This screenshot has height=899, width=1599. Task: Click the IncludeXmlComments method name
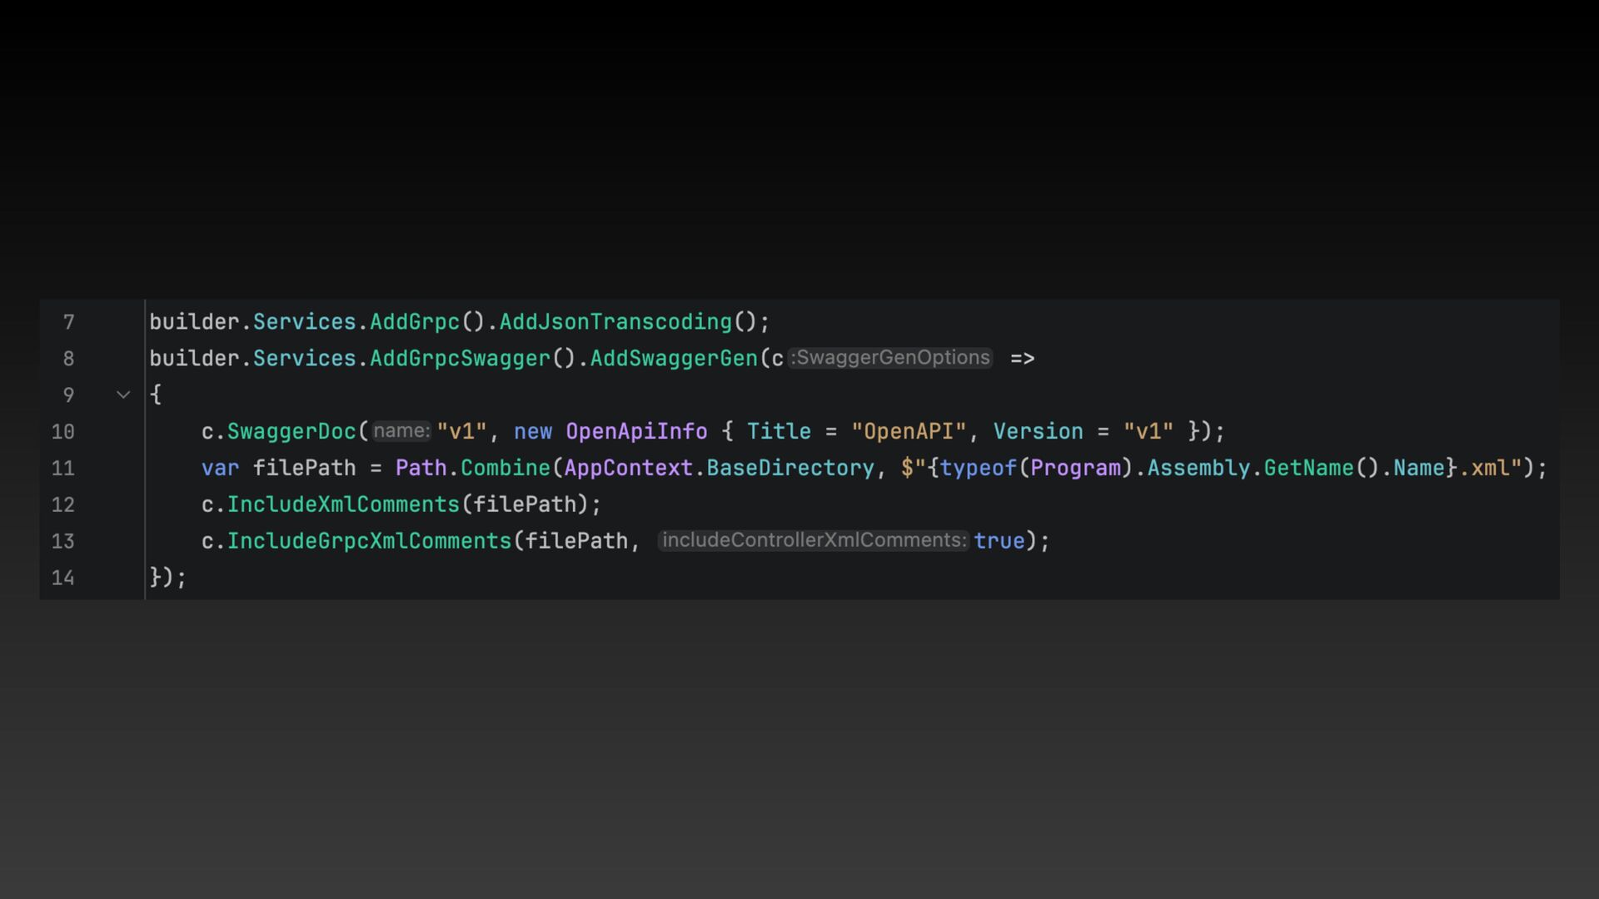coord(343,505)
